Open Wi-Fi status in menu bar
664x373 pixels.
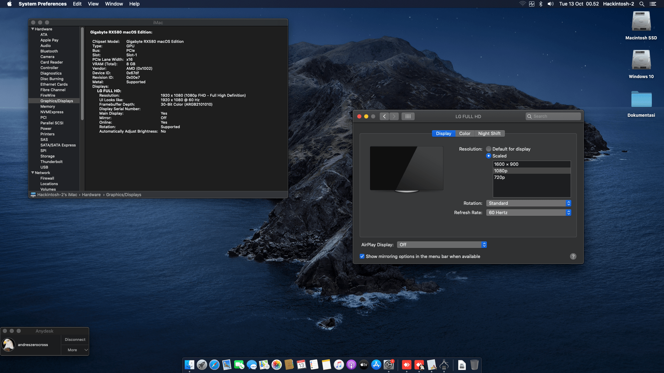(x=523, y=4)
